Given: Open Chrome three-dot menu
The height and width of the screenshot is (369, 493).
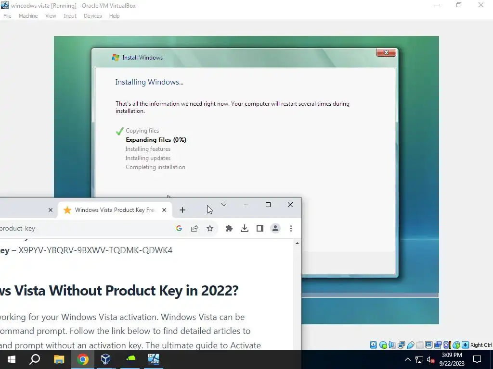Looking at the screenshot, I should point(291,228).
